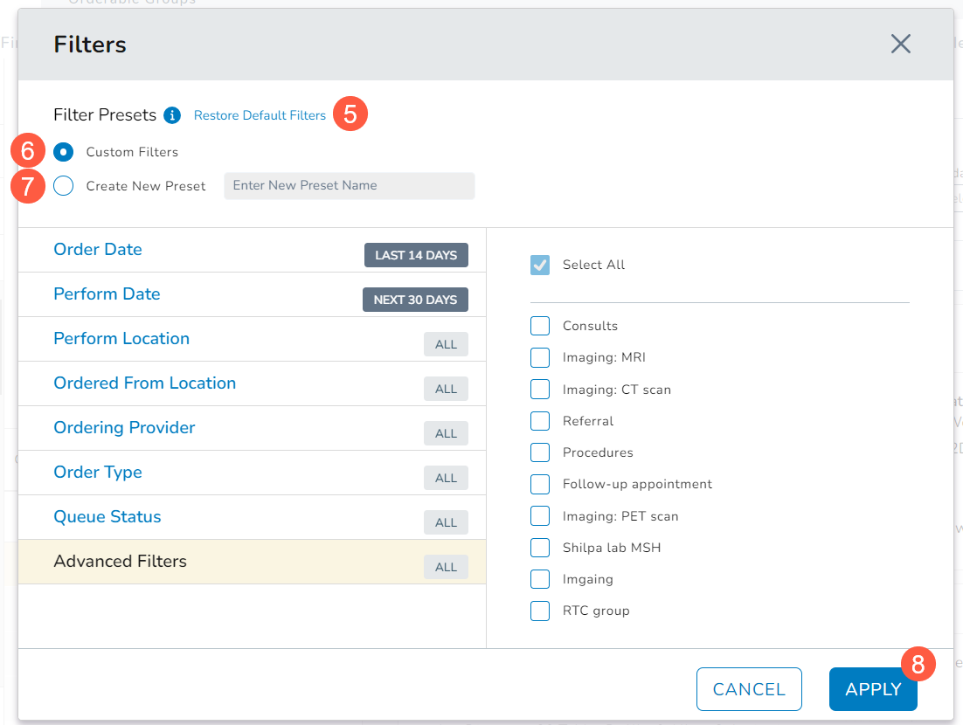This screenshot has height=725, width=963.
Task: Expand the Ordered From Location filter
Action: 144,383
